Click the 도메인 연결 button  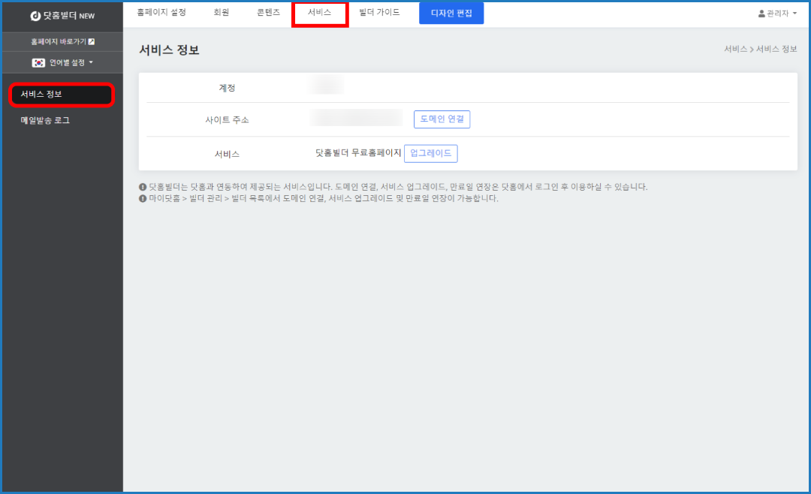[x=442, y=119]
